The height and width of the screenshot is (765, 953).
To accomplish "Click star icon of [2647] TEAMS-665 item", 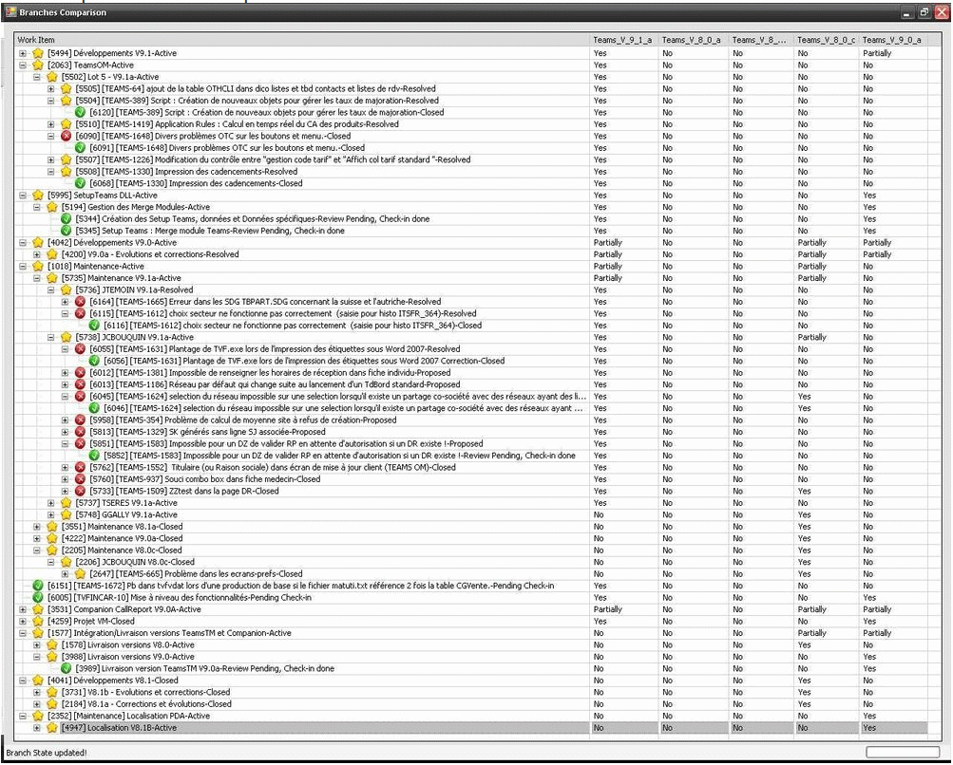I will coord(80,574).
